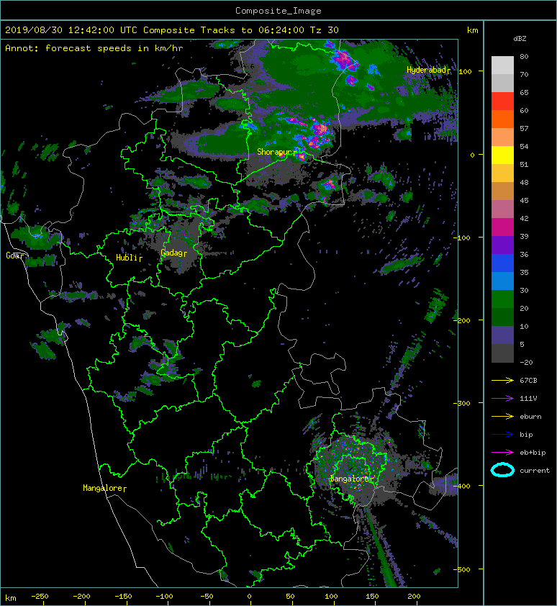The width and height of the screenshot is (557, 606).
Task: Click the 36 value in the dBZ legend
Action: 524,254
